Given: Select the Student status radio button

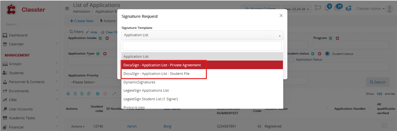Looking at the screenshot, I should (x=327, y=54).
